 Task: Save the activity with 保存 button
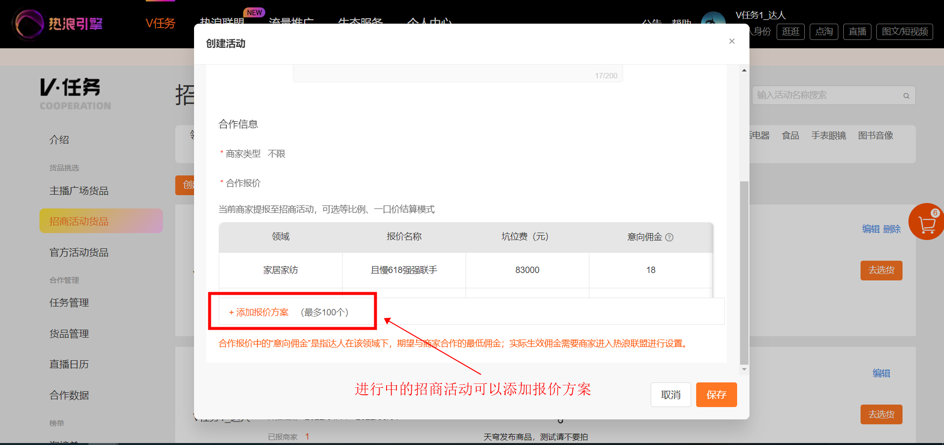point(716,395)
